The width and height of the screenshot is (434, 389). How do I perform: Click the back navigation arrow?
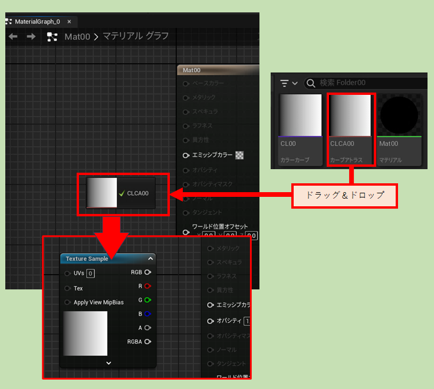pyautogui.click(x=13, y=37)
